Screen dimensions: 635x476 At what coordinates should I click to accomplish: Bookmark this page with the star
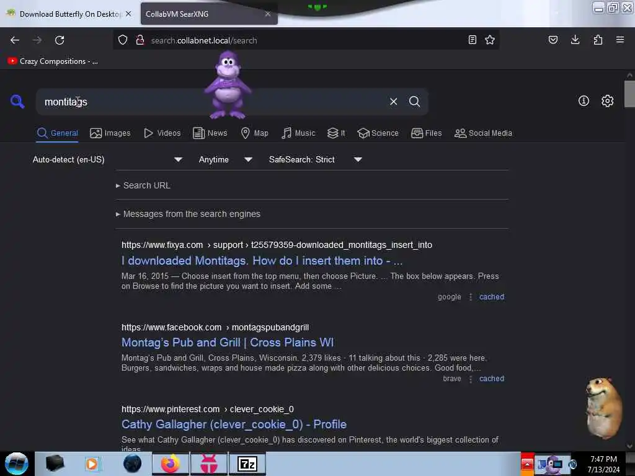tap(490, 40)
